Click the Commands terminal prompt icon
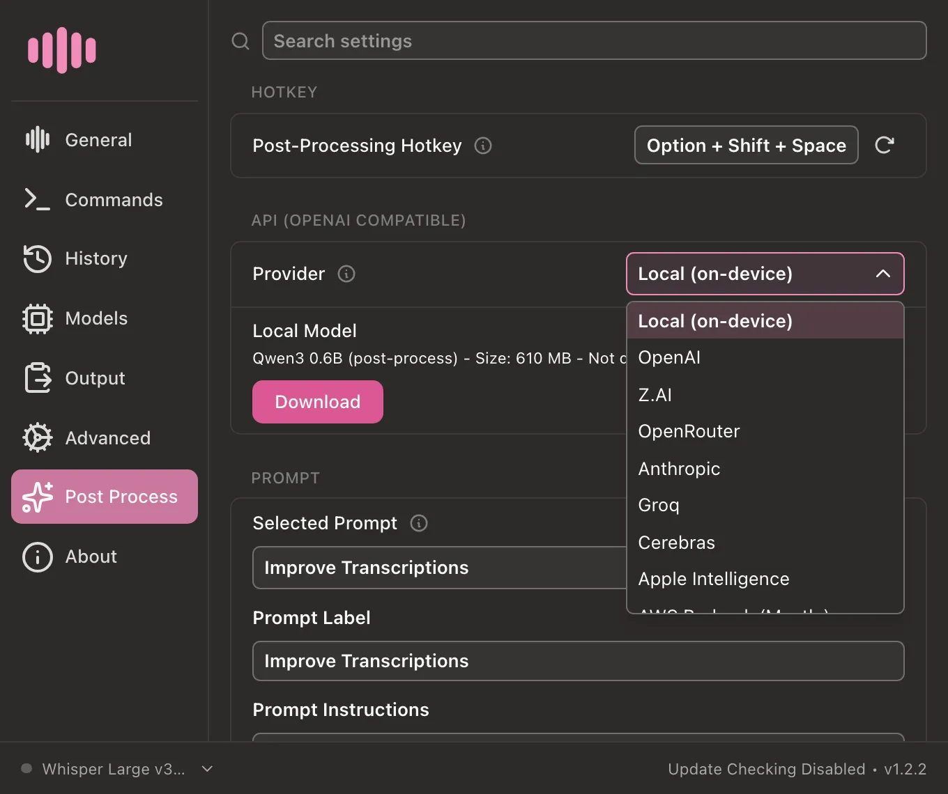 click(x=38, y=200)
